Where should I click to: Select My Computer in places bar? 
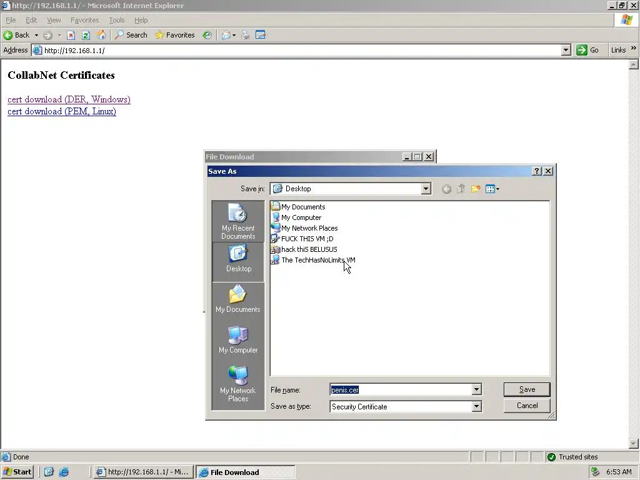click(x=238, y=339)
